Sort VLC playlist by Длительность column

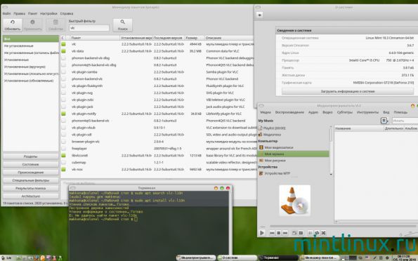pos(393,128)
